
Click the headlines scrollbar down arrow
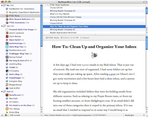pos(147,32)
